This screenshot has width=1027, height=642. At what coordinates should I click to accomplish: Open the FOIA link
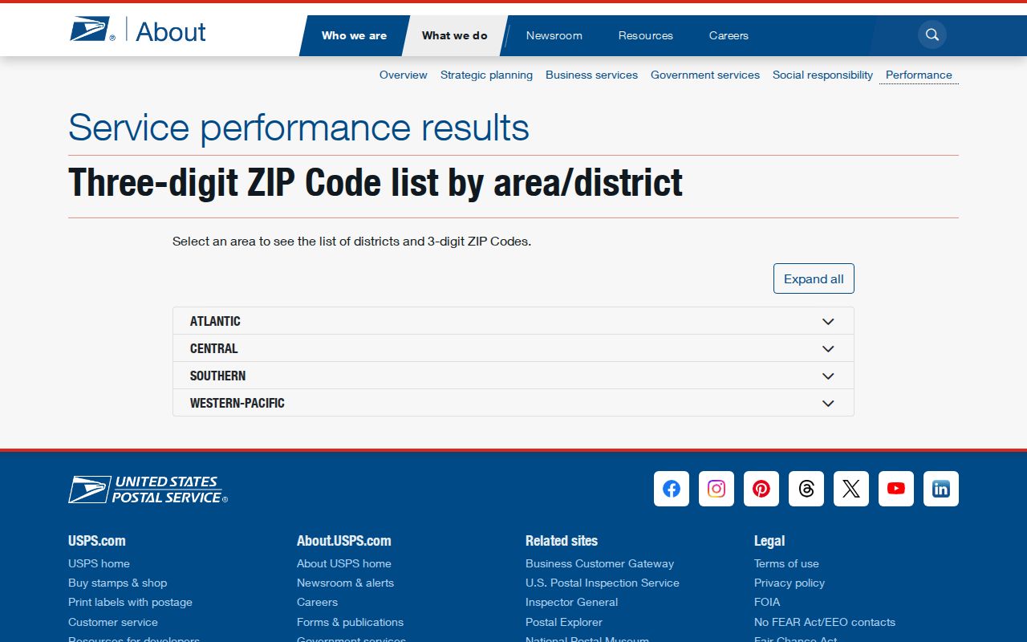pos(767,602)
